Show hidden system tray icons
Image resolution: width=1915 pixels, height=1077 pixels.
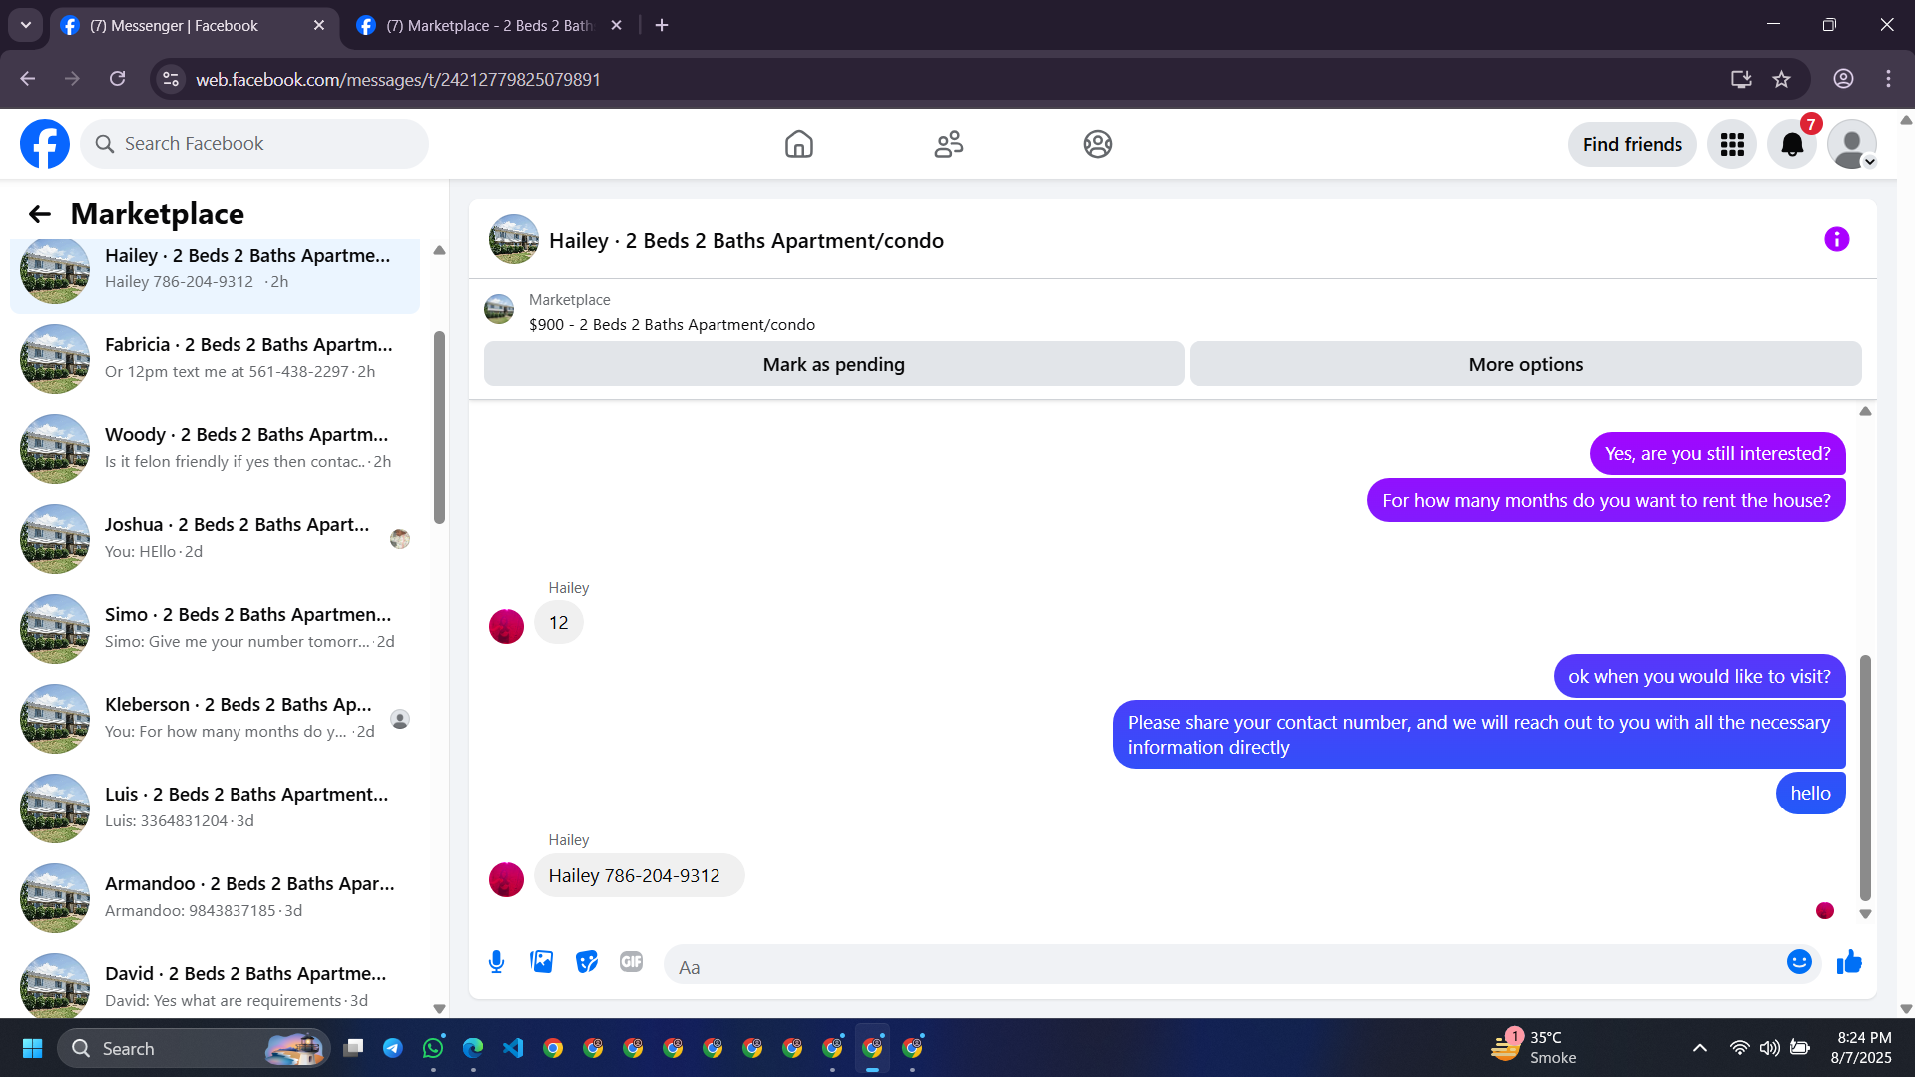(x=1699, y=1048)
